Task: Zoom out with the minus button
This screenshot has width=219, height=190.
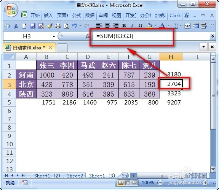Action: pos(160,183)
